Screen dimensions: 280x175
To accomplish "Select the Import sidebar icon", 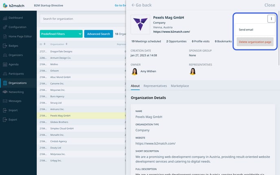I will [5, 110].
